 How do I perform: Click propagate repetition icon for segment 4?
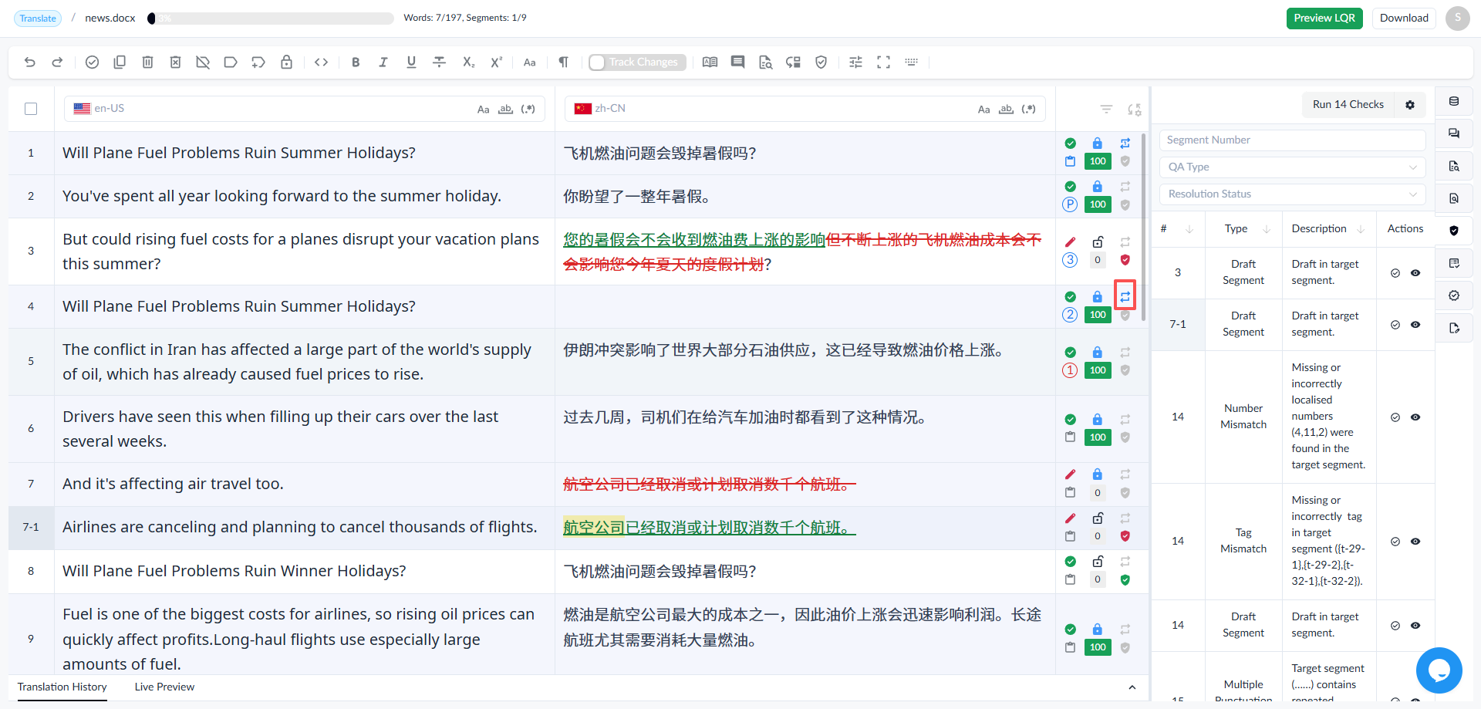pyautogui.click(x=1125, y=297)
